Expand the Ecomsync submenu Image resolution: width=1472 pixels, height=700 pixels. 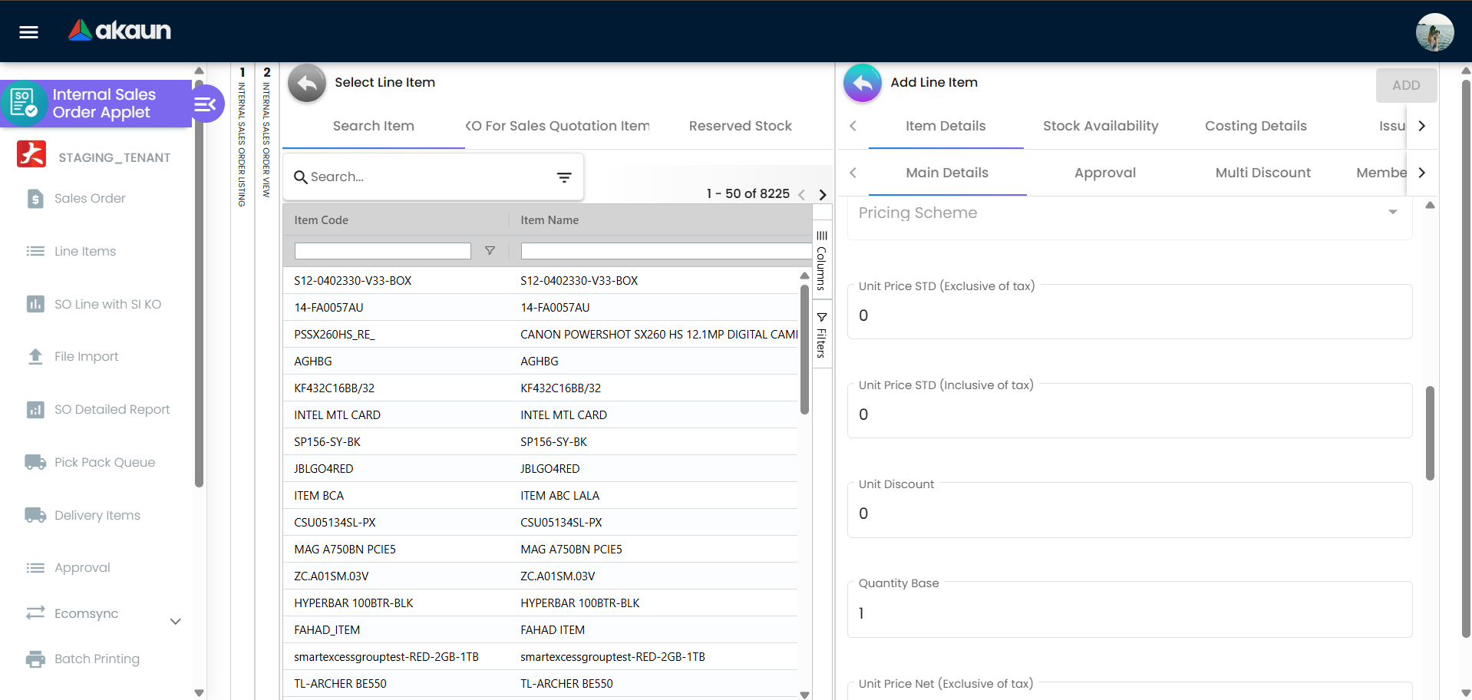[175, 621]
